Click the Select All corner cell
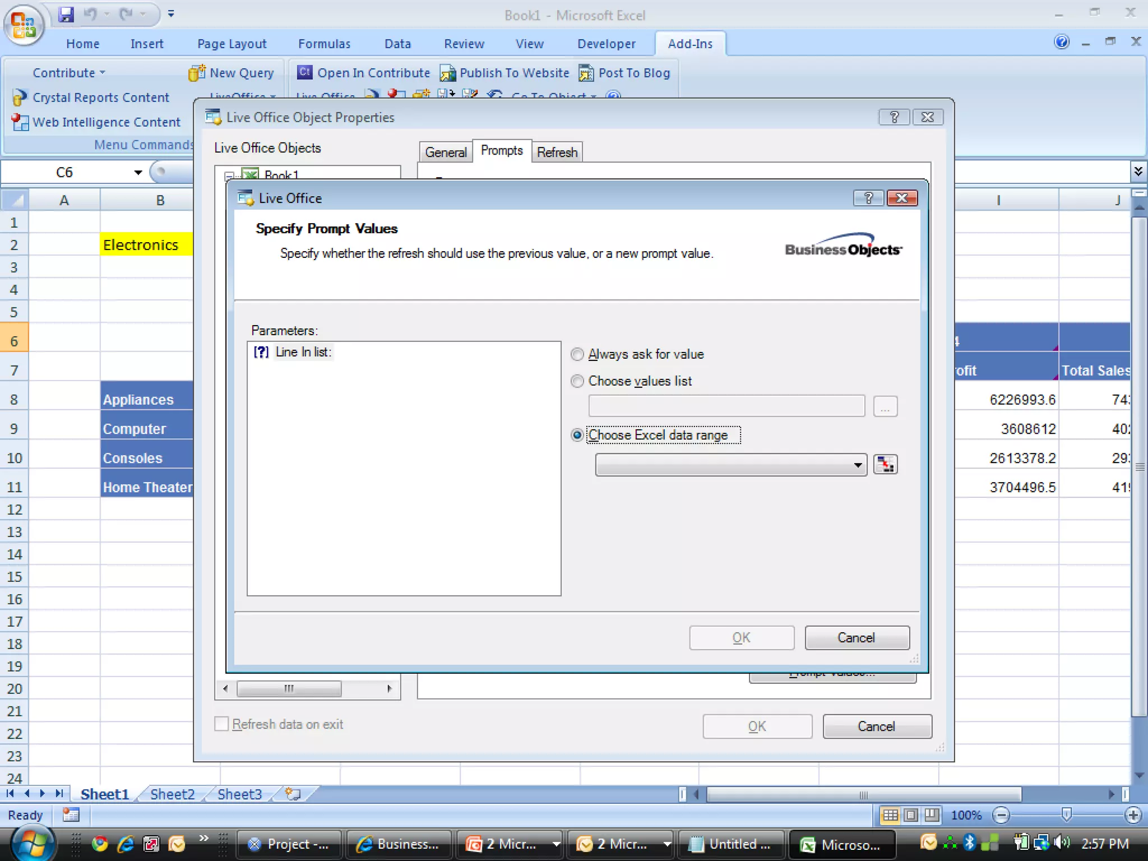The height and width of the screenshot is (861, 1148). coord(15,200)
